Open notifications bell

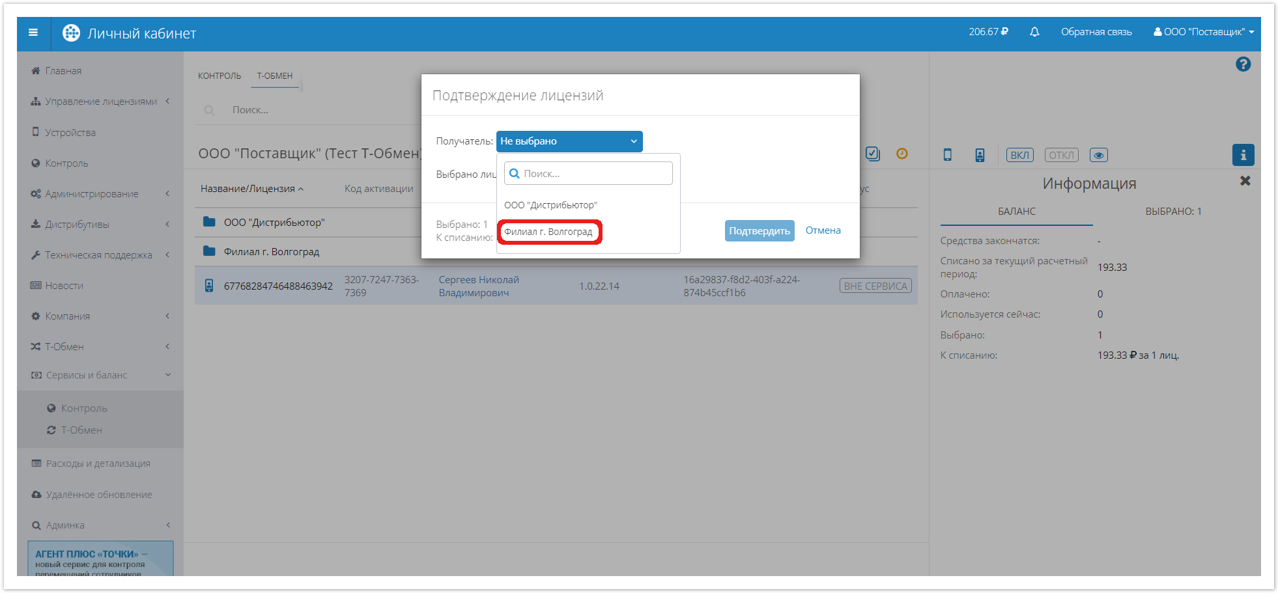click(1034, 32)
